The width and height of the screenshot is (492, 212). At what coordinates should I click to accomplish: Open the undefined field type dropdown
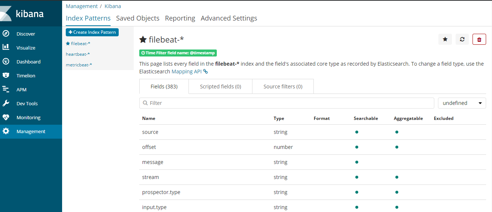coord(462,103)
